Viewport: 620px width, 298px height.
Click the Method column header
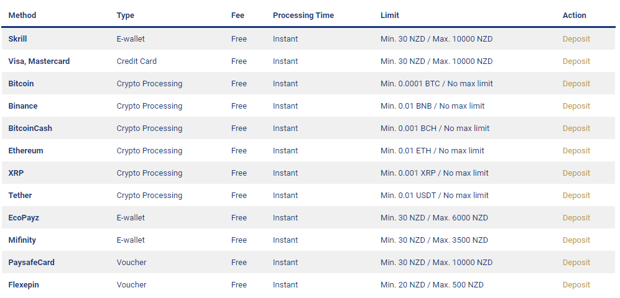(22, 16)
